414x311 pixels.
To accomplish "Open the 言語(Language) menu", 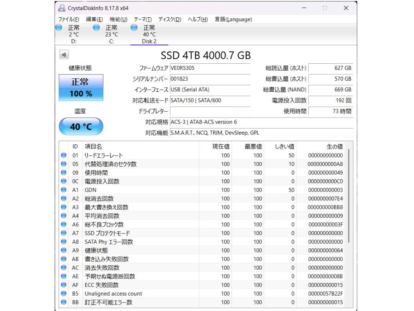I will [233, 19].
